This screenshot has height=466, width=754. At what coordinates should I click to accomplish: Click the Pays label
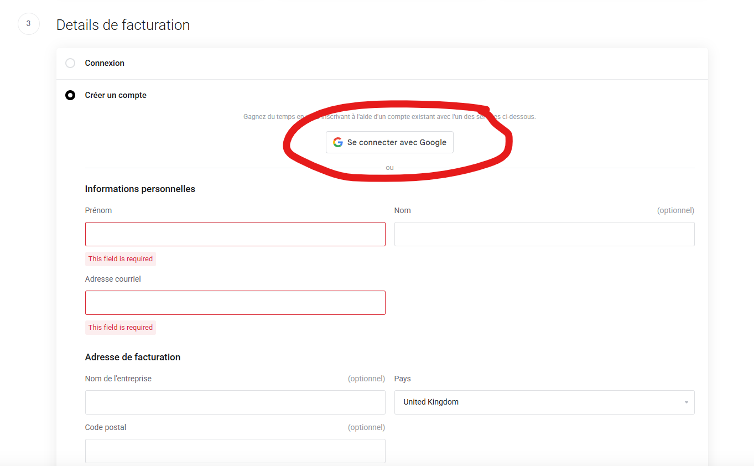pos(403,379)
